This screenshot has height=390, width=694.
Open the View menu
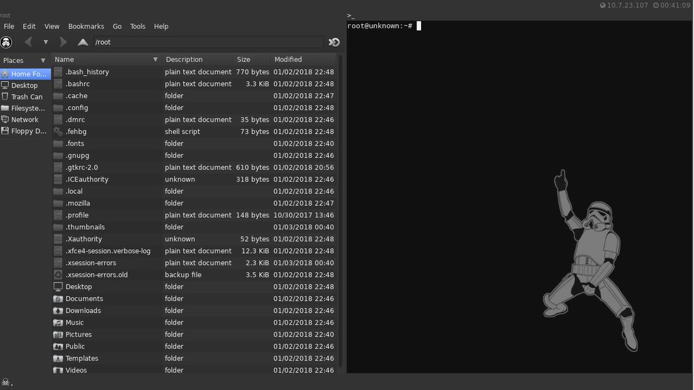(x=52, y=27)
